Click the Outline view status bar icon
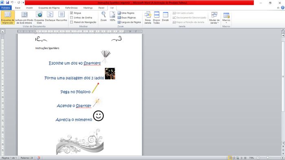The width and height of the screenshot is (285, 160). (241, 158)
